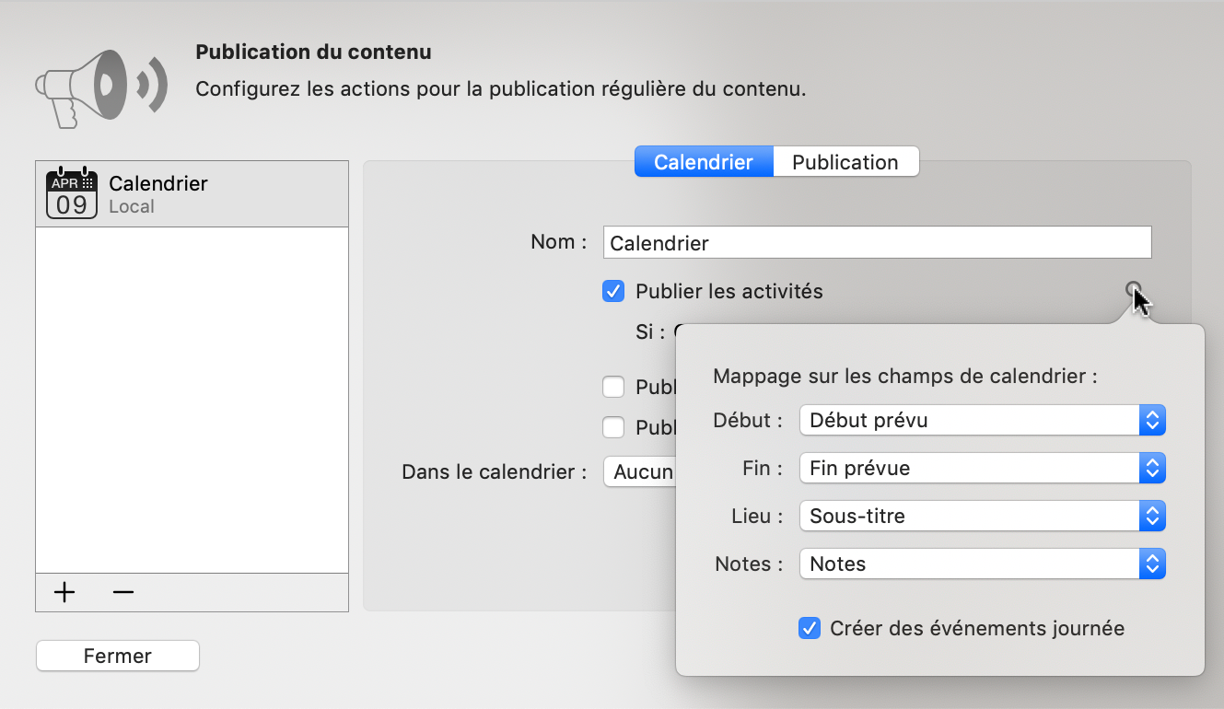Click the small round button opening the mapping popover
This screenshot has width=1224, height=709.
pos(1134,288)
